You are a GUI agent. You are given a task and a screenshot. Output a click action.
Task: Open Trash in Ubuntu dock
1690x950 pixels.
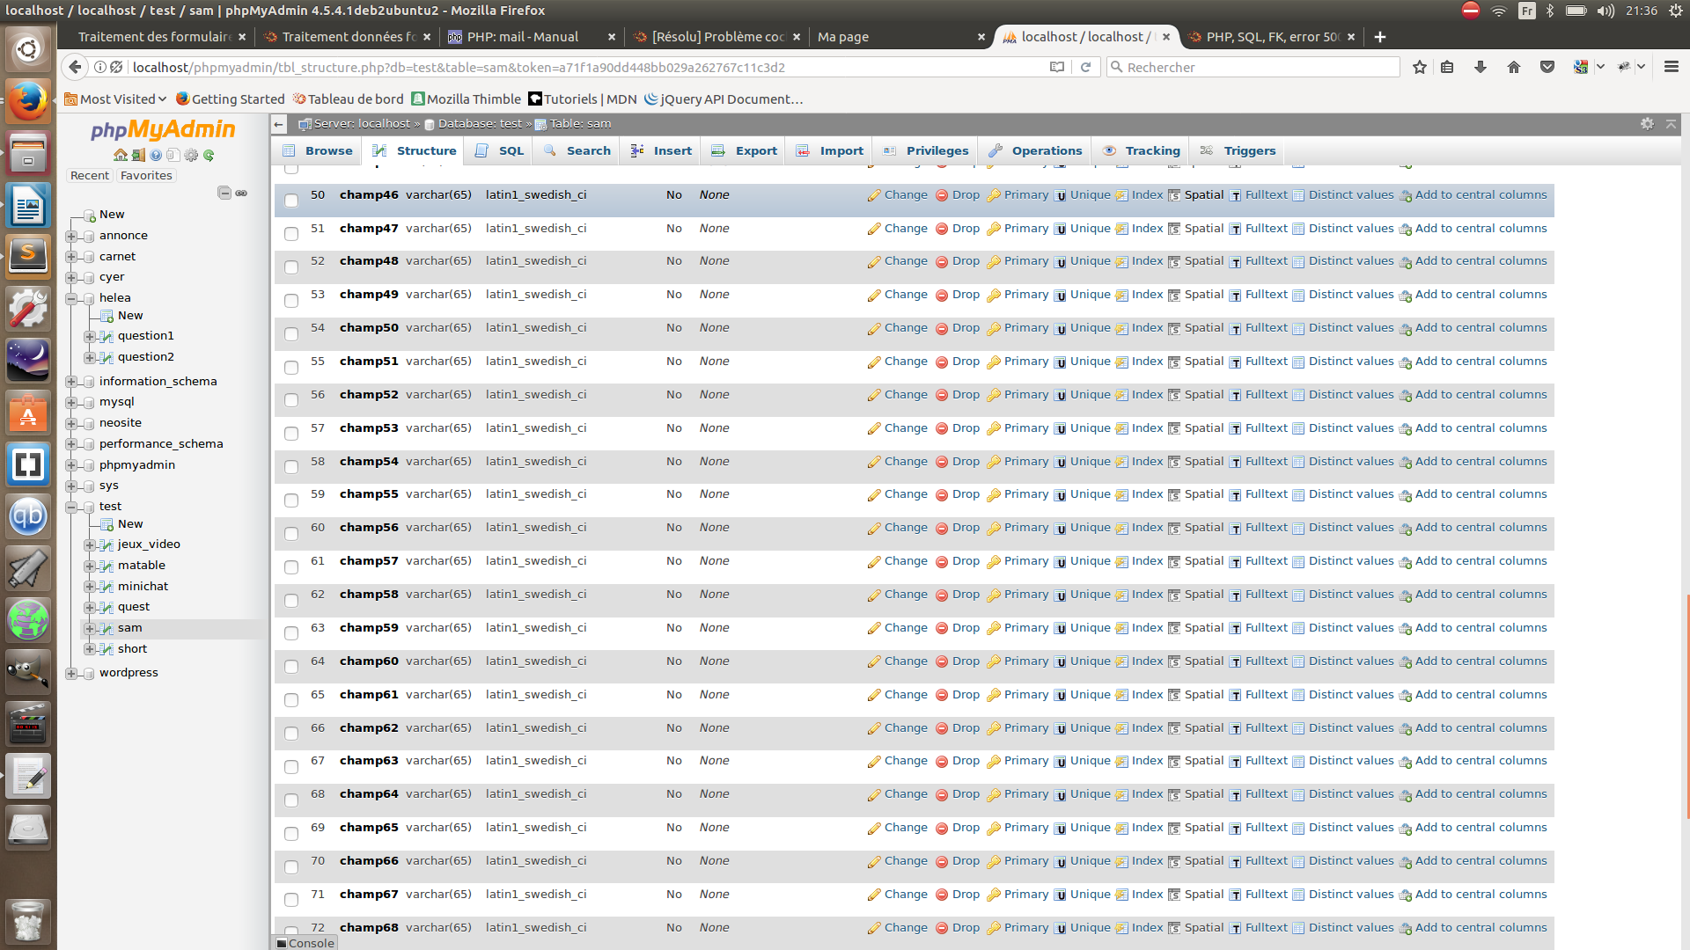pyautogui.click(x=28, y=921)
